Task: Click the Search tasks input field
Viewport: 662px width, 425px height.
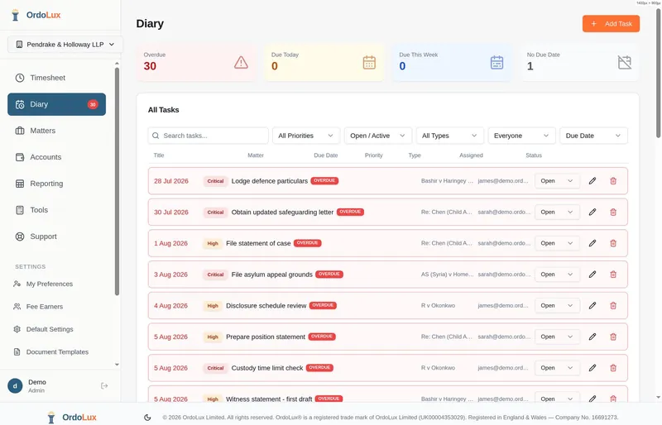Action: (x=209, y=136)
